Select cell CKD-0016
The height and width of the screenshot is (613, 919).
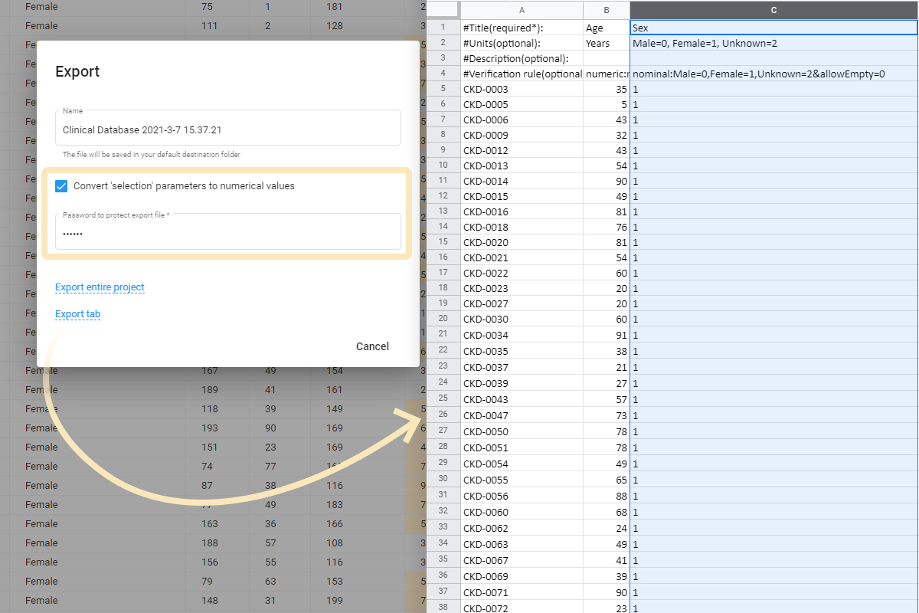tap(522, 211)
